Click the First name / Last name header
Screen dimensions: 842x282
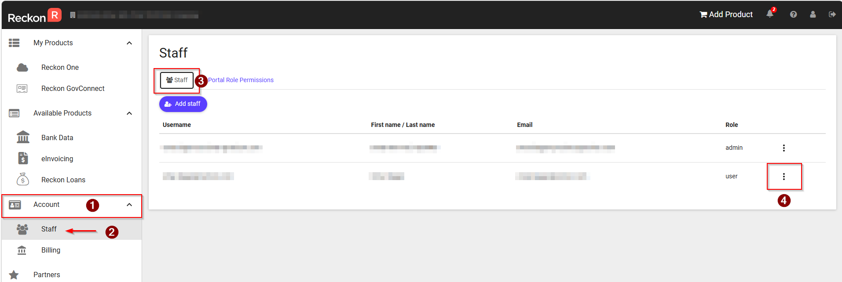tap(403, 125)
